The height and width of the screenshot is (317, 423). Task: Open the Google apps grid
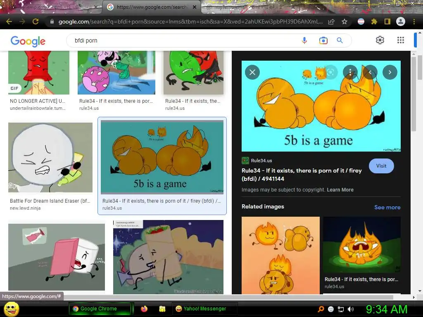coord(401,40)
